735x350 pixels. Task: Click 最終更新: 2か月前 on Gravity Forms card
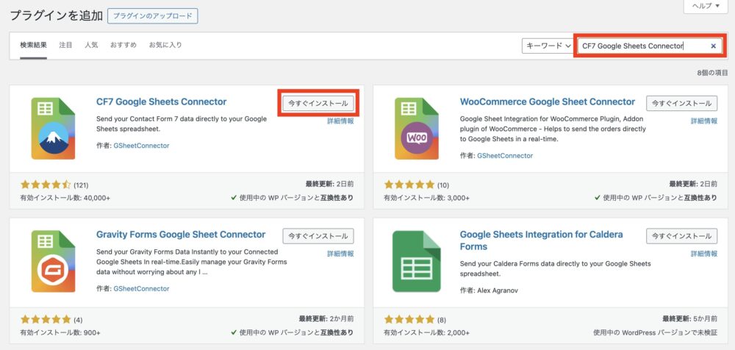click(326, 319)
